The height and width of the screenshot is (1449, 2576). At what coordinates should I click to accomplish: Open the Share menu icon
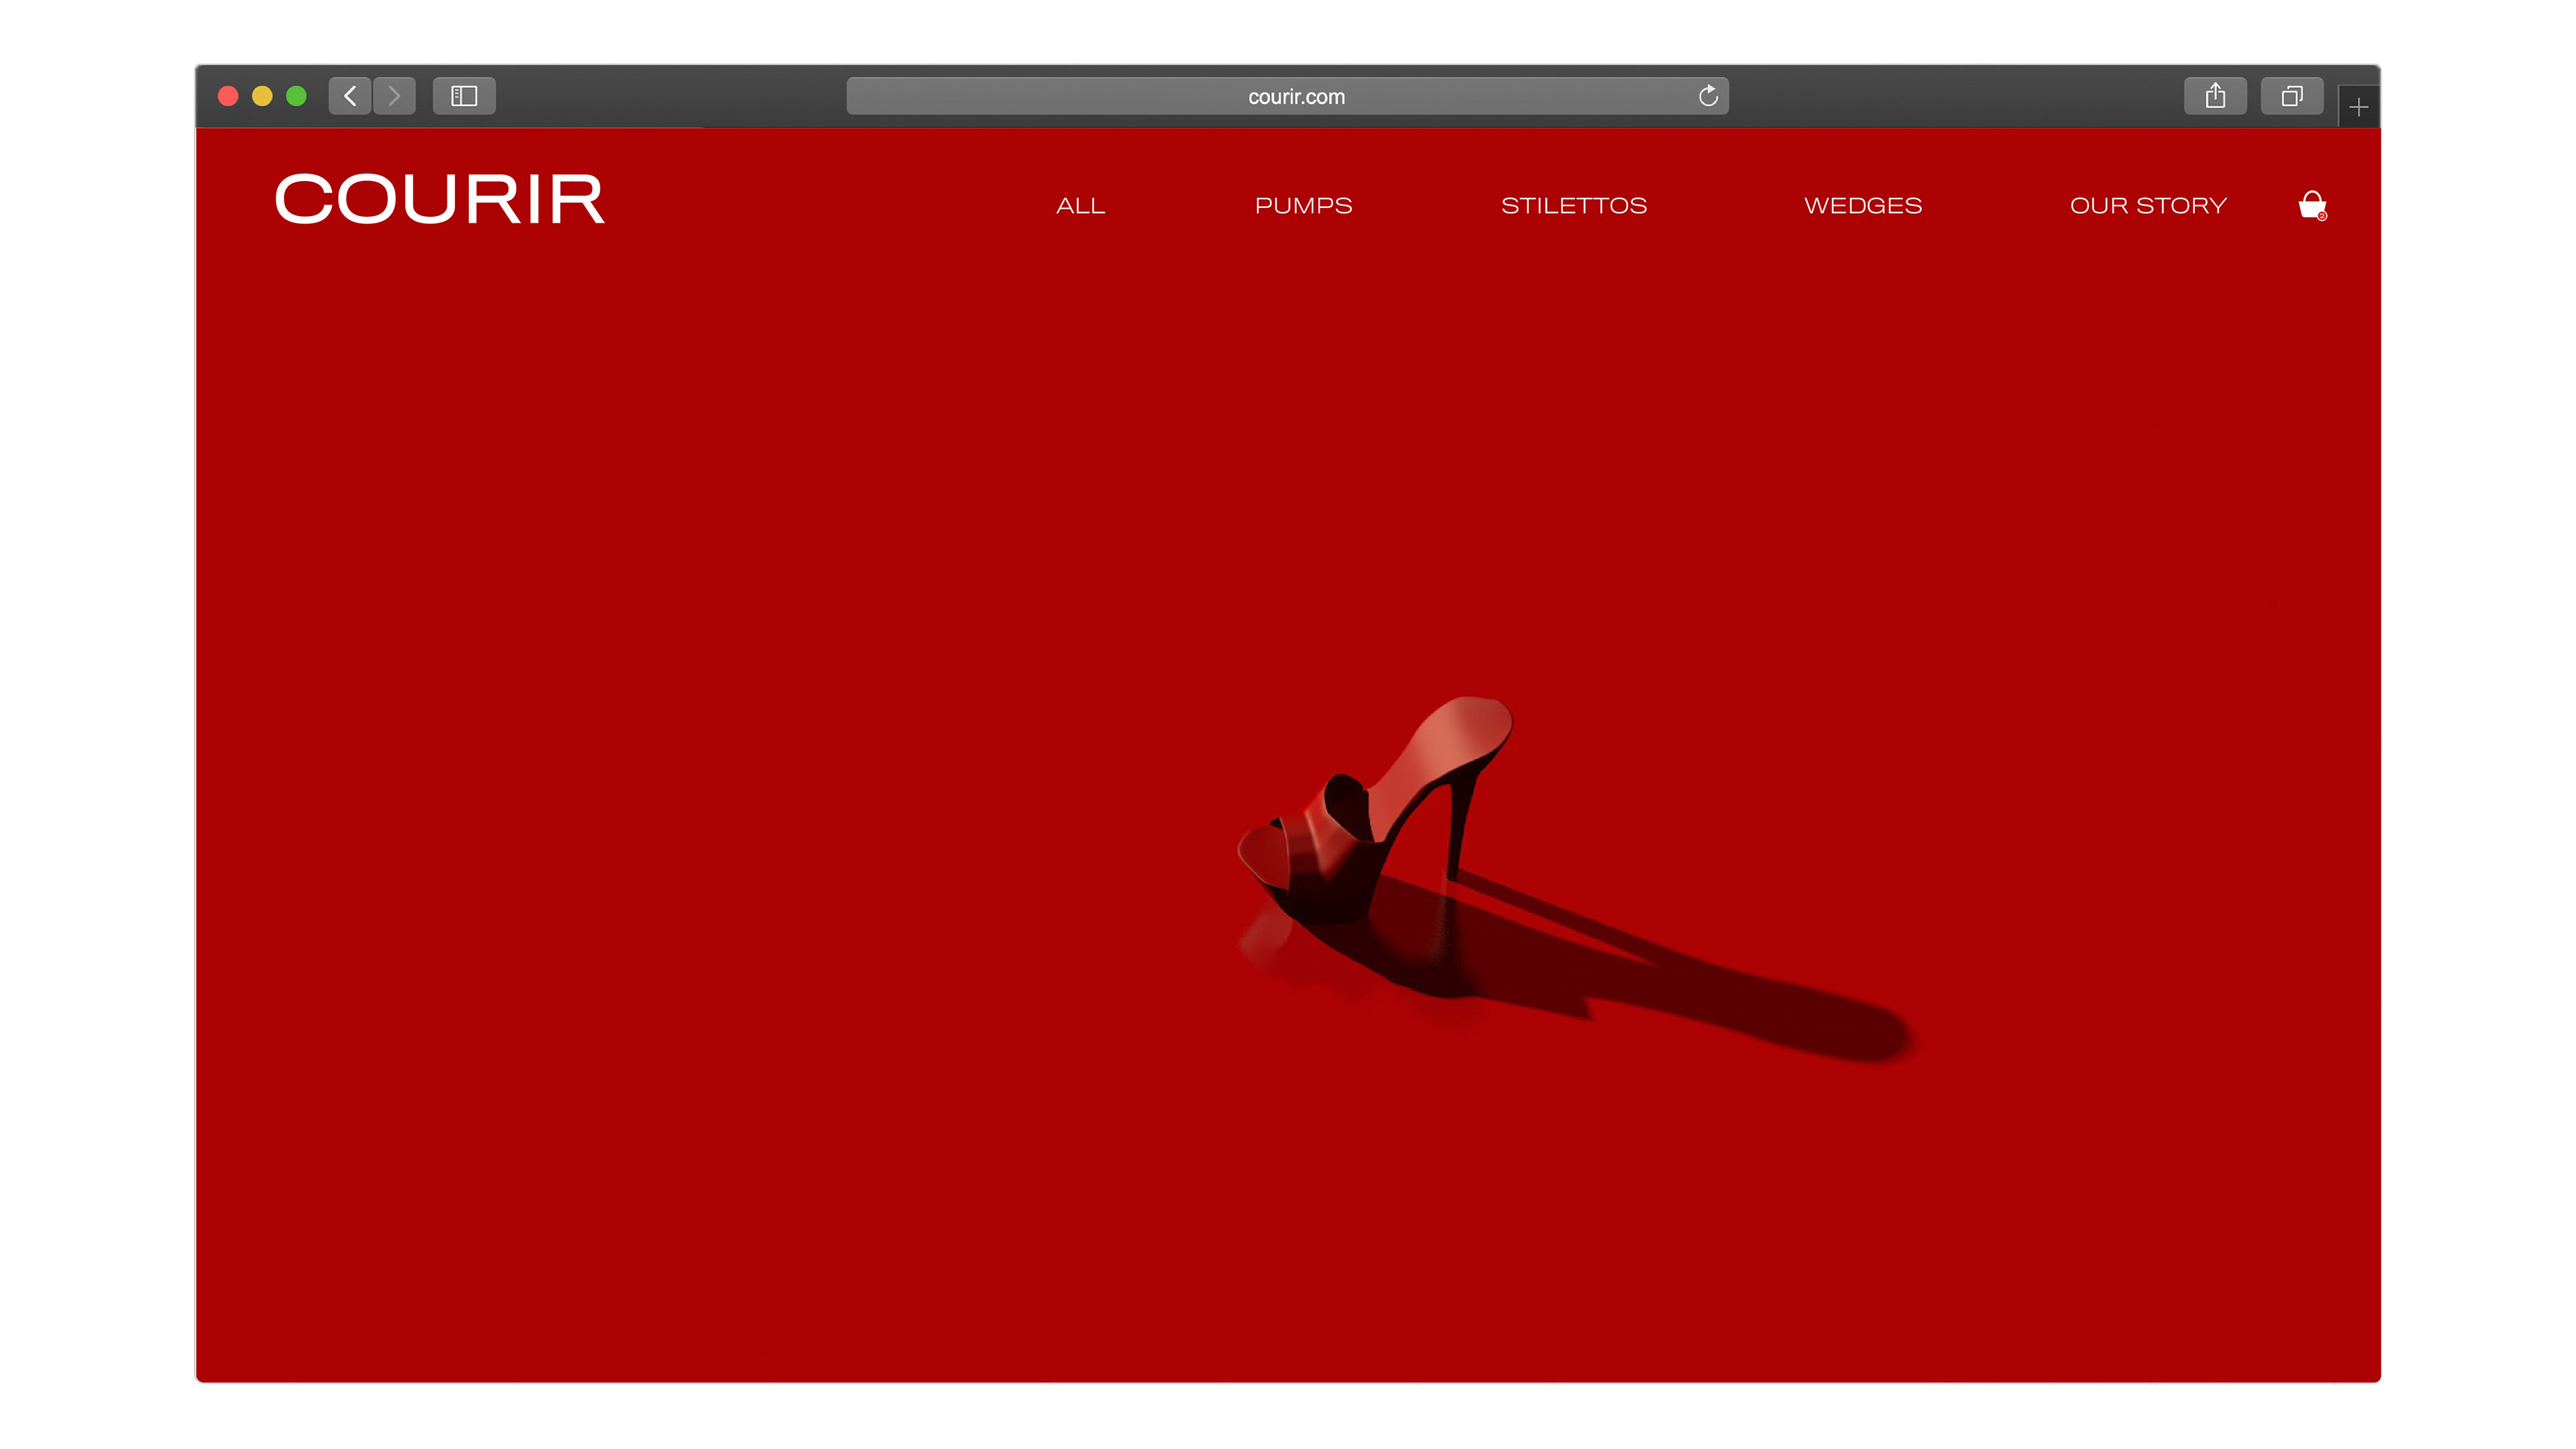coord(2215,96)
